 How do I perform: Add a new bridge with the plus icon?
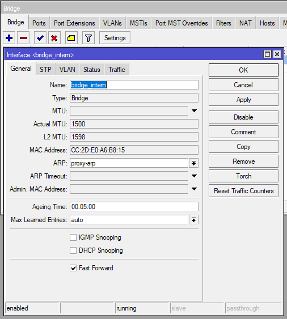[9, 38]
